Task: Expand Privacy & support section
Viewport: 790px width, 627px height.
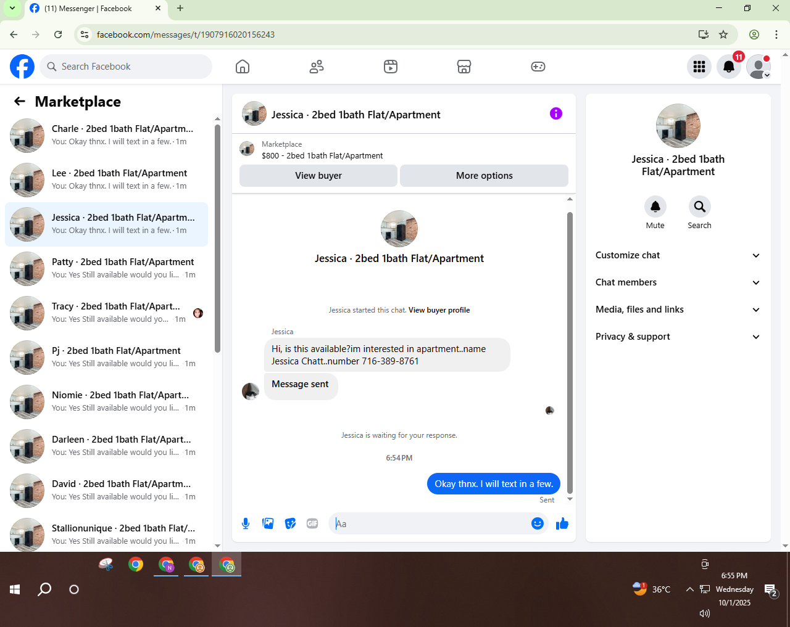Action: 678,337
